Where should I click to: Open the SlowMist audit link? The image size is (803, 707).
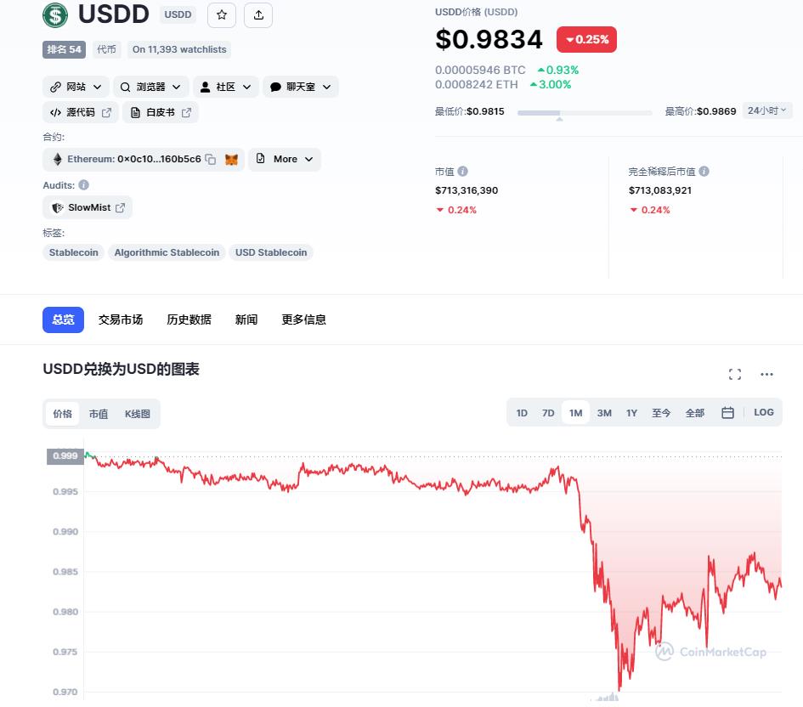click(x=88, y=207)
